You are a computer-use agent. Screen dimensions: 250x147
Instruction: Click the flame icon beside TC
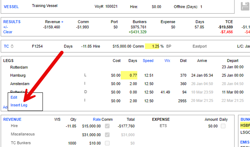tap(12, 46)
